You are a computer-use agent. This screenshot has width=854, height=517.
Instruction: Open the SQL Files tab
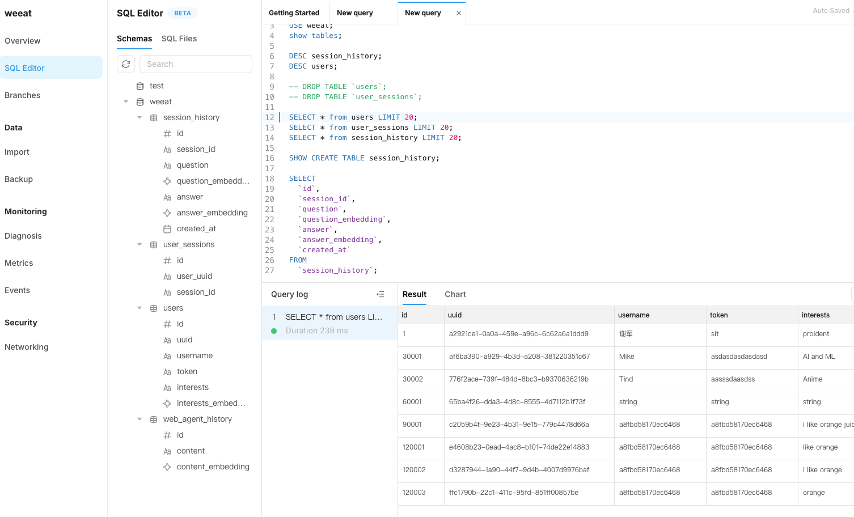click(x=179, y=39)
